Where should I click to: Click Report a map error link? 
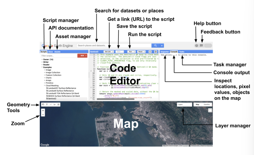click(206, 146)
